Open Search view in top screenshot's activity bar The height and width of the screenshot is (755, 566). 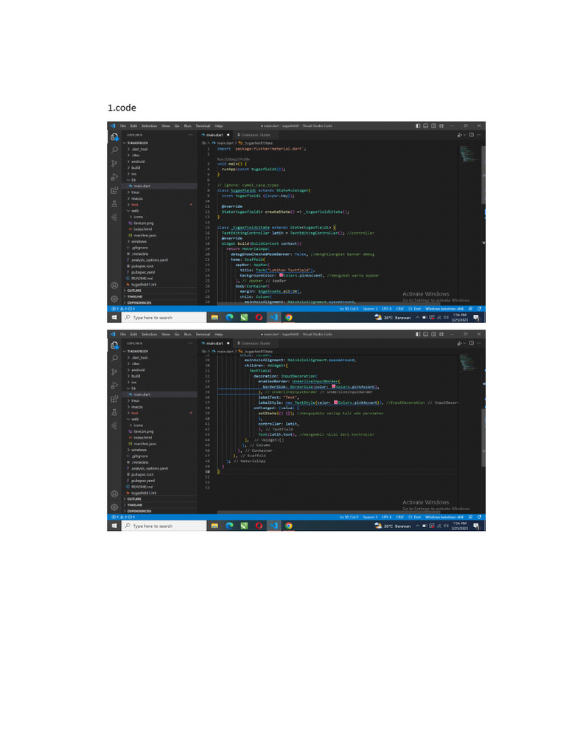tap(114, 150)
